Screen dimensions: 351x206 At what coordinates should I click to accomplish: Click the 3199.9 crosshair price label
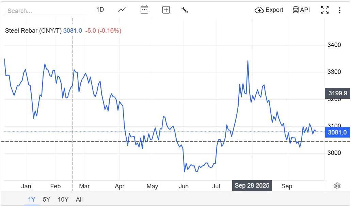(x=337, y=93)
